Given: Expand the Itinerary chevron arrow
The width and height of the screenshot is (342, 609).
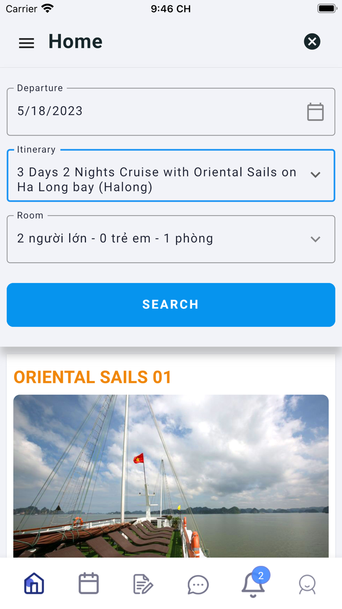Looking at the screenshot, I should click(316, 175).
